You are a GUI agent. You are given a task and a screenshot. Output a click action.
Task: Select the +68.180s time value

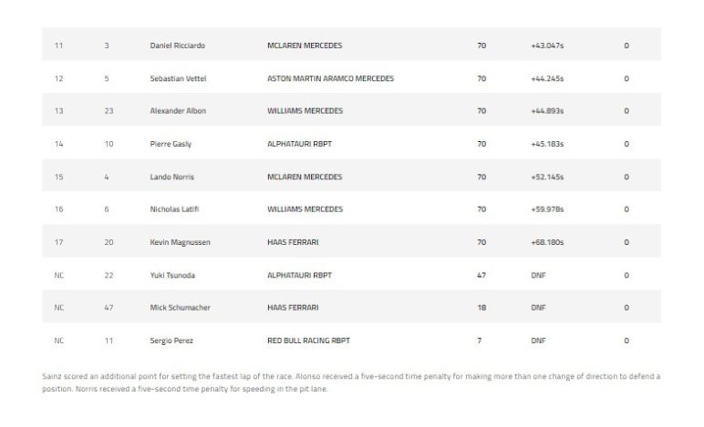[x=547, y=242]
